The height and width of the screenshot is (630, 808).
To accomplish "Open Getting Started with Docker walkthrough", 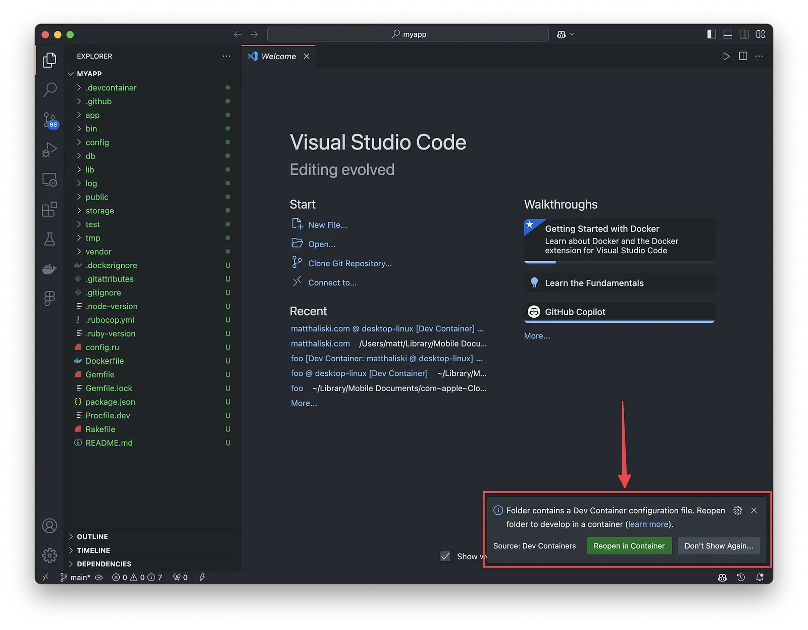I will [619, 240].
